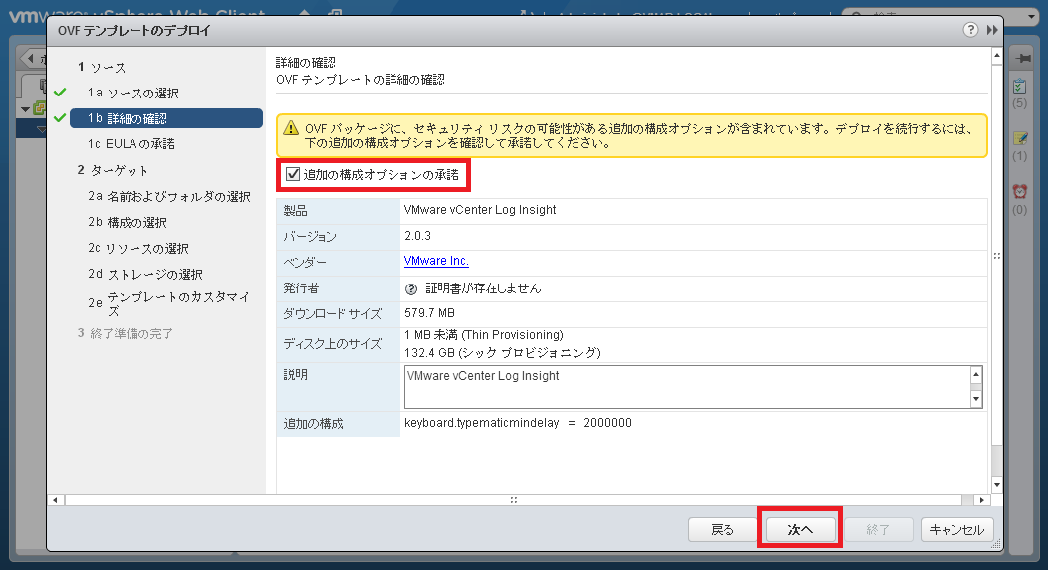
Task: Click the 発行者 row label
Action: click(301, 287)
